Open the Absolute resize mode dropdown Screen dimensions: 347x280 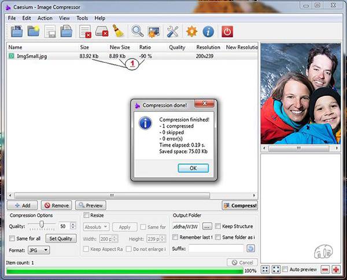96,227
